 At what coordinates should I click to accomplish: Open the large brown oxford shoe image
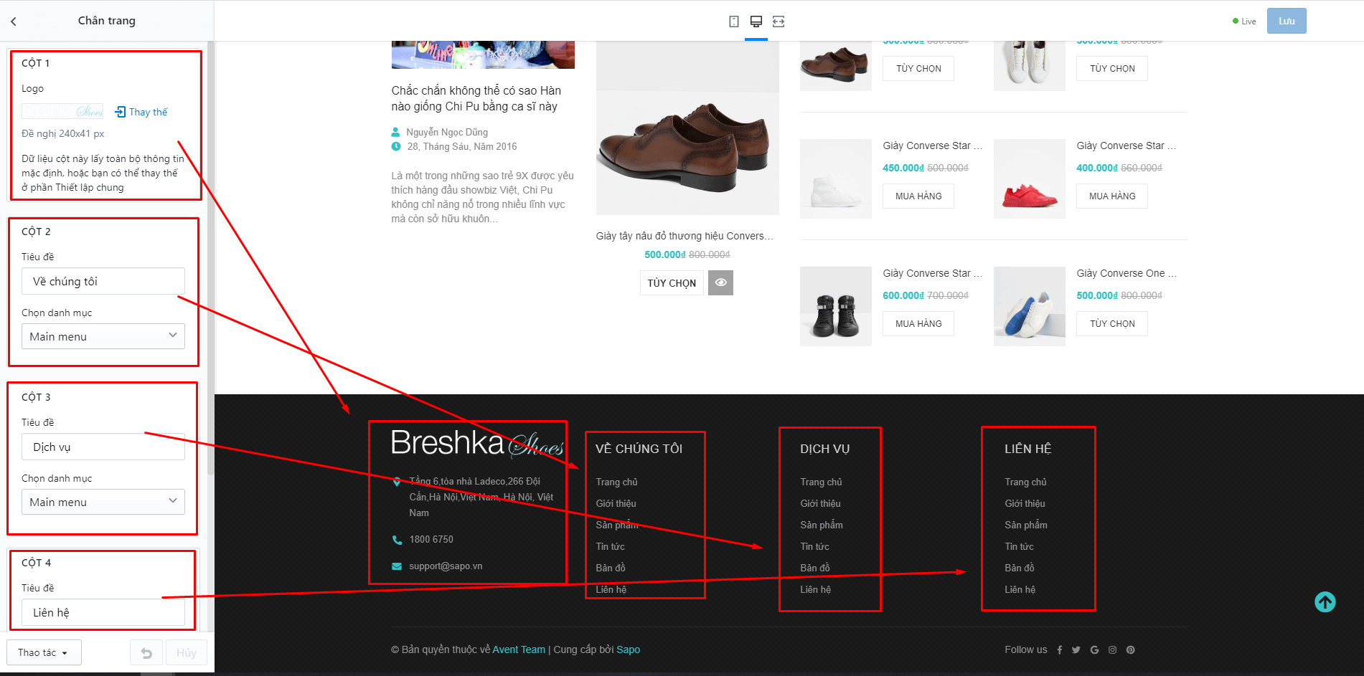click(687, 129)
